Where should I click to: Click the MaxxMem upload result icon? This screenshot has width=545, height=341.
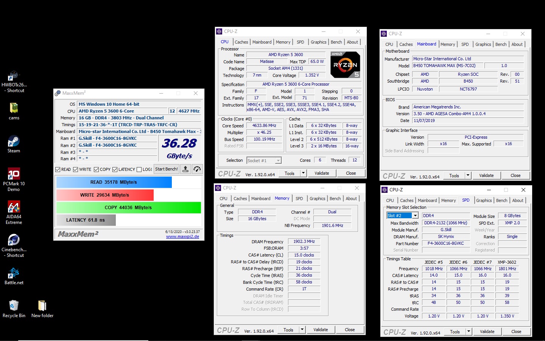185,169
